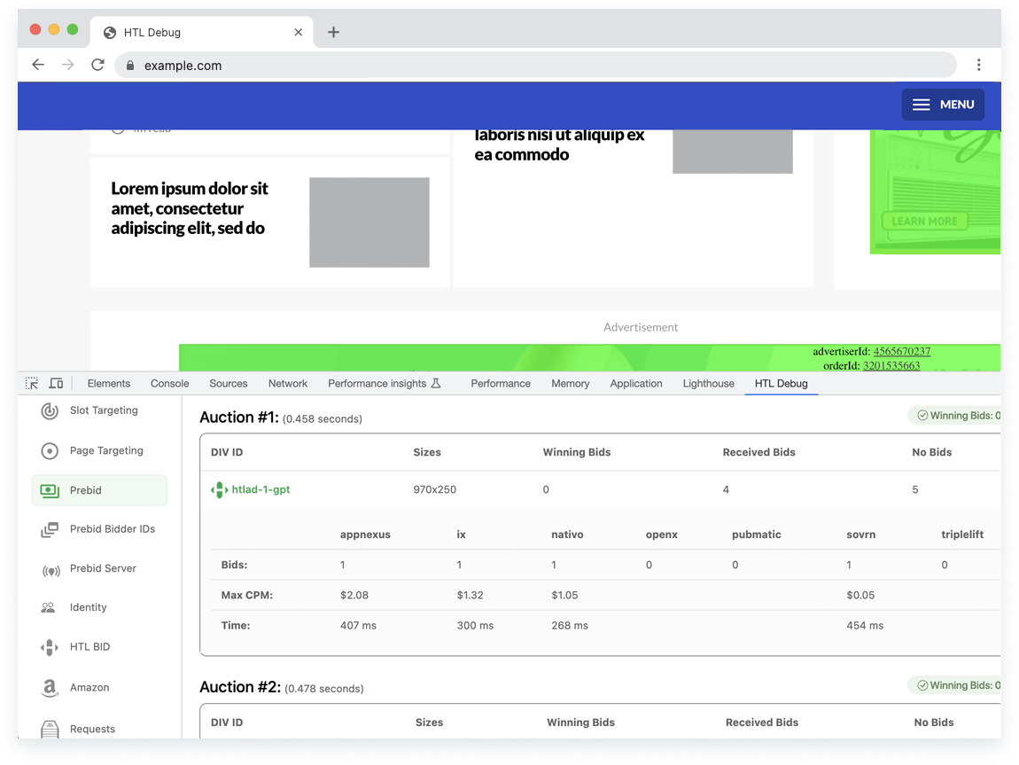
Task: Open the htlad-1-gpt div link
Action: click(261, 489)
